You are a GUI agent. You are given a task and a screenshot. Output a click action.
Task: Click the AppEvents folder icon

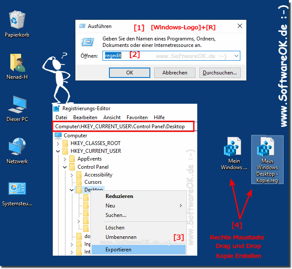(72, 159)
